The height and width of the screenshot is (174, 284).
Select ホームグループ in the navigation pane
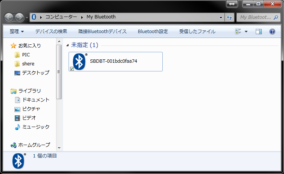pyautogui.click(x=34, y=145)
